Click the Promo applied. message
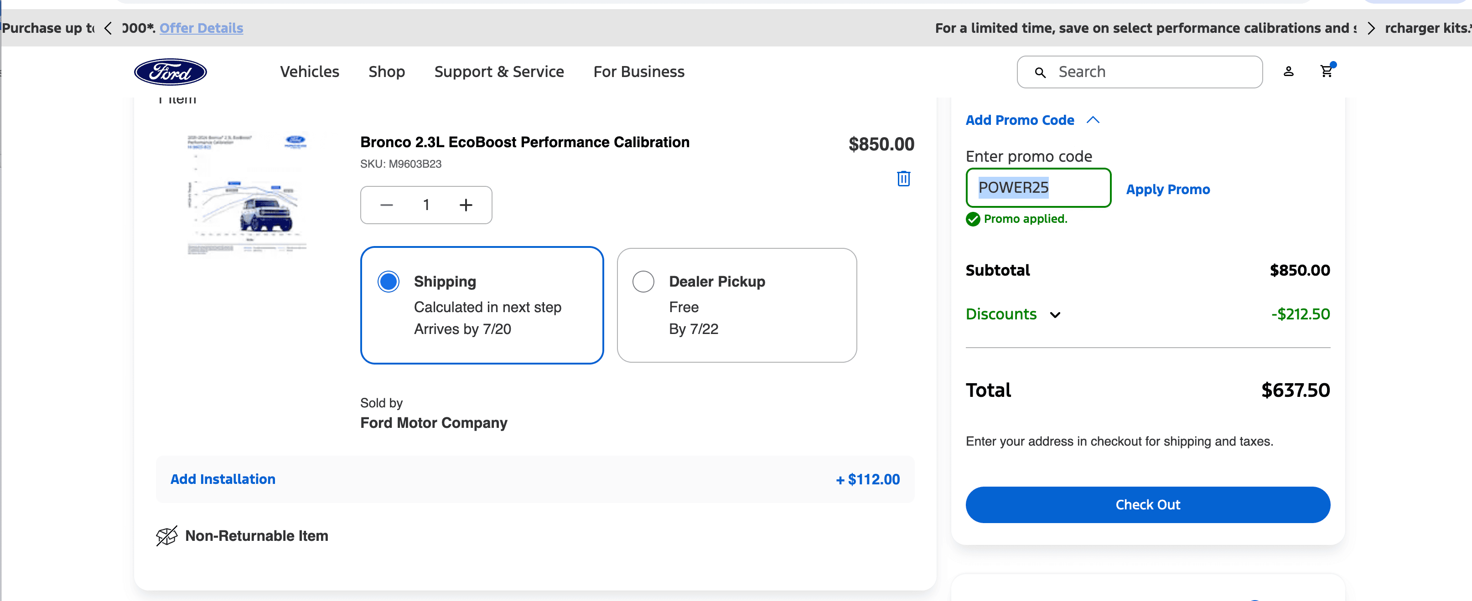This screenshot has width=1472, height=601. (x=1026, y=219)
